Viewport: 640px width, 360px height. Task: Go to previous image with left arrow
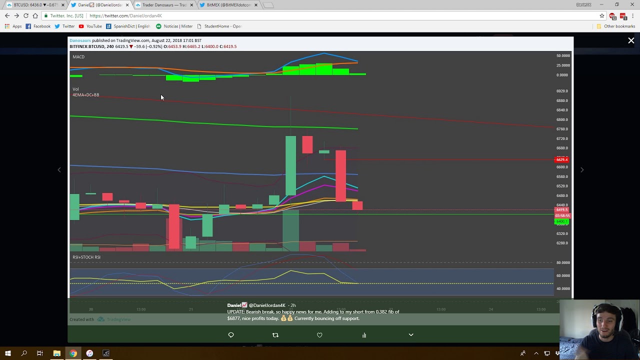(x=59, y=170)
